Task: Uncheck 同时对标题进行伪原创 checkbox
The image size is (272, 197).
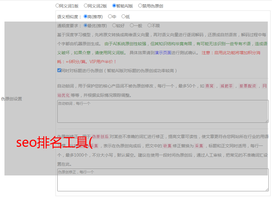Action: point(59,71)
